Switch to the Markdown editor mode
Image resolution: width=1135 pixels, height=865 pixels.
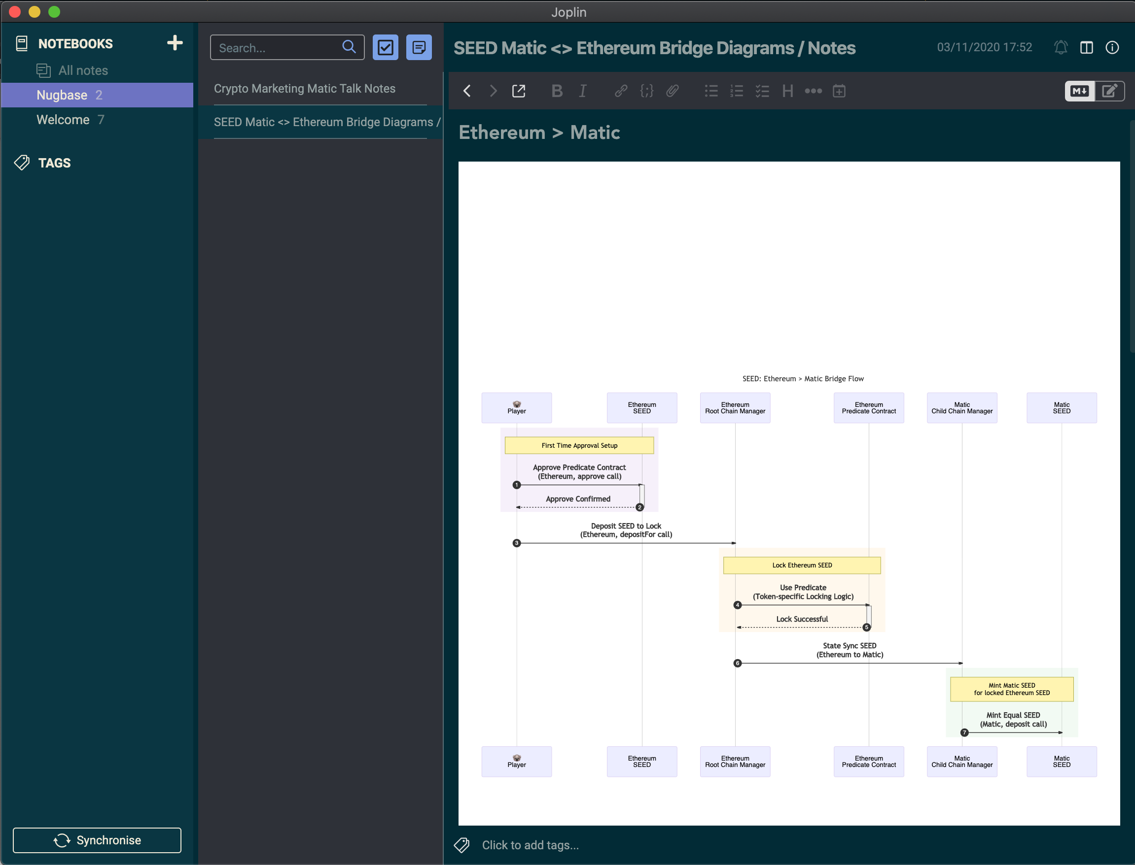[1079, 91]
